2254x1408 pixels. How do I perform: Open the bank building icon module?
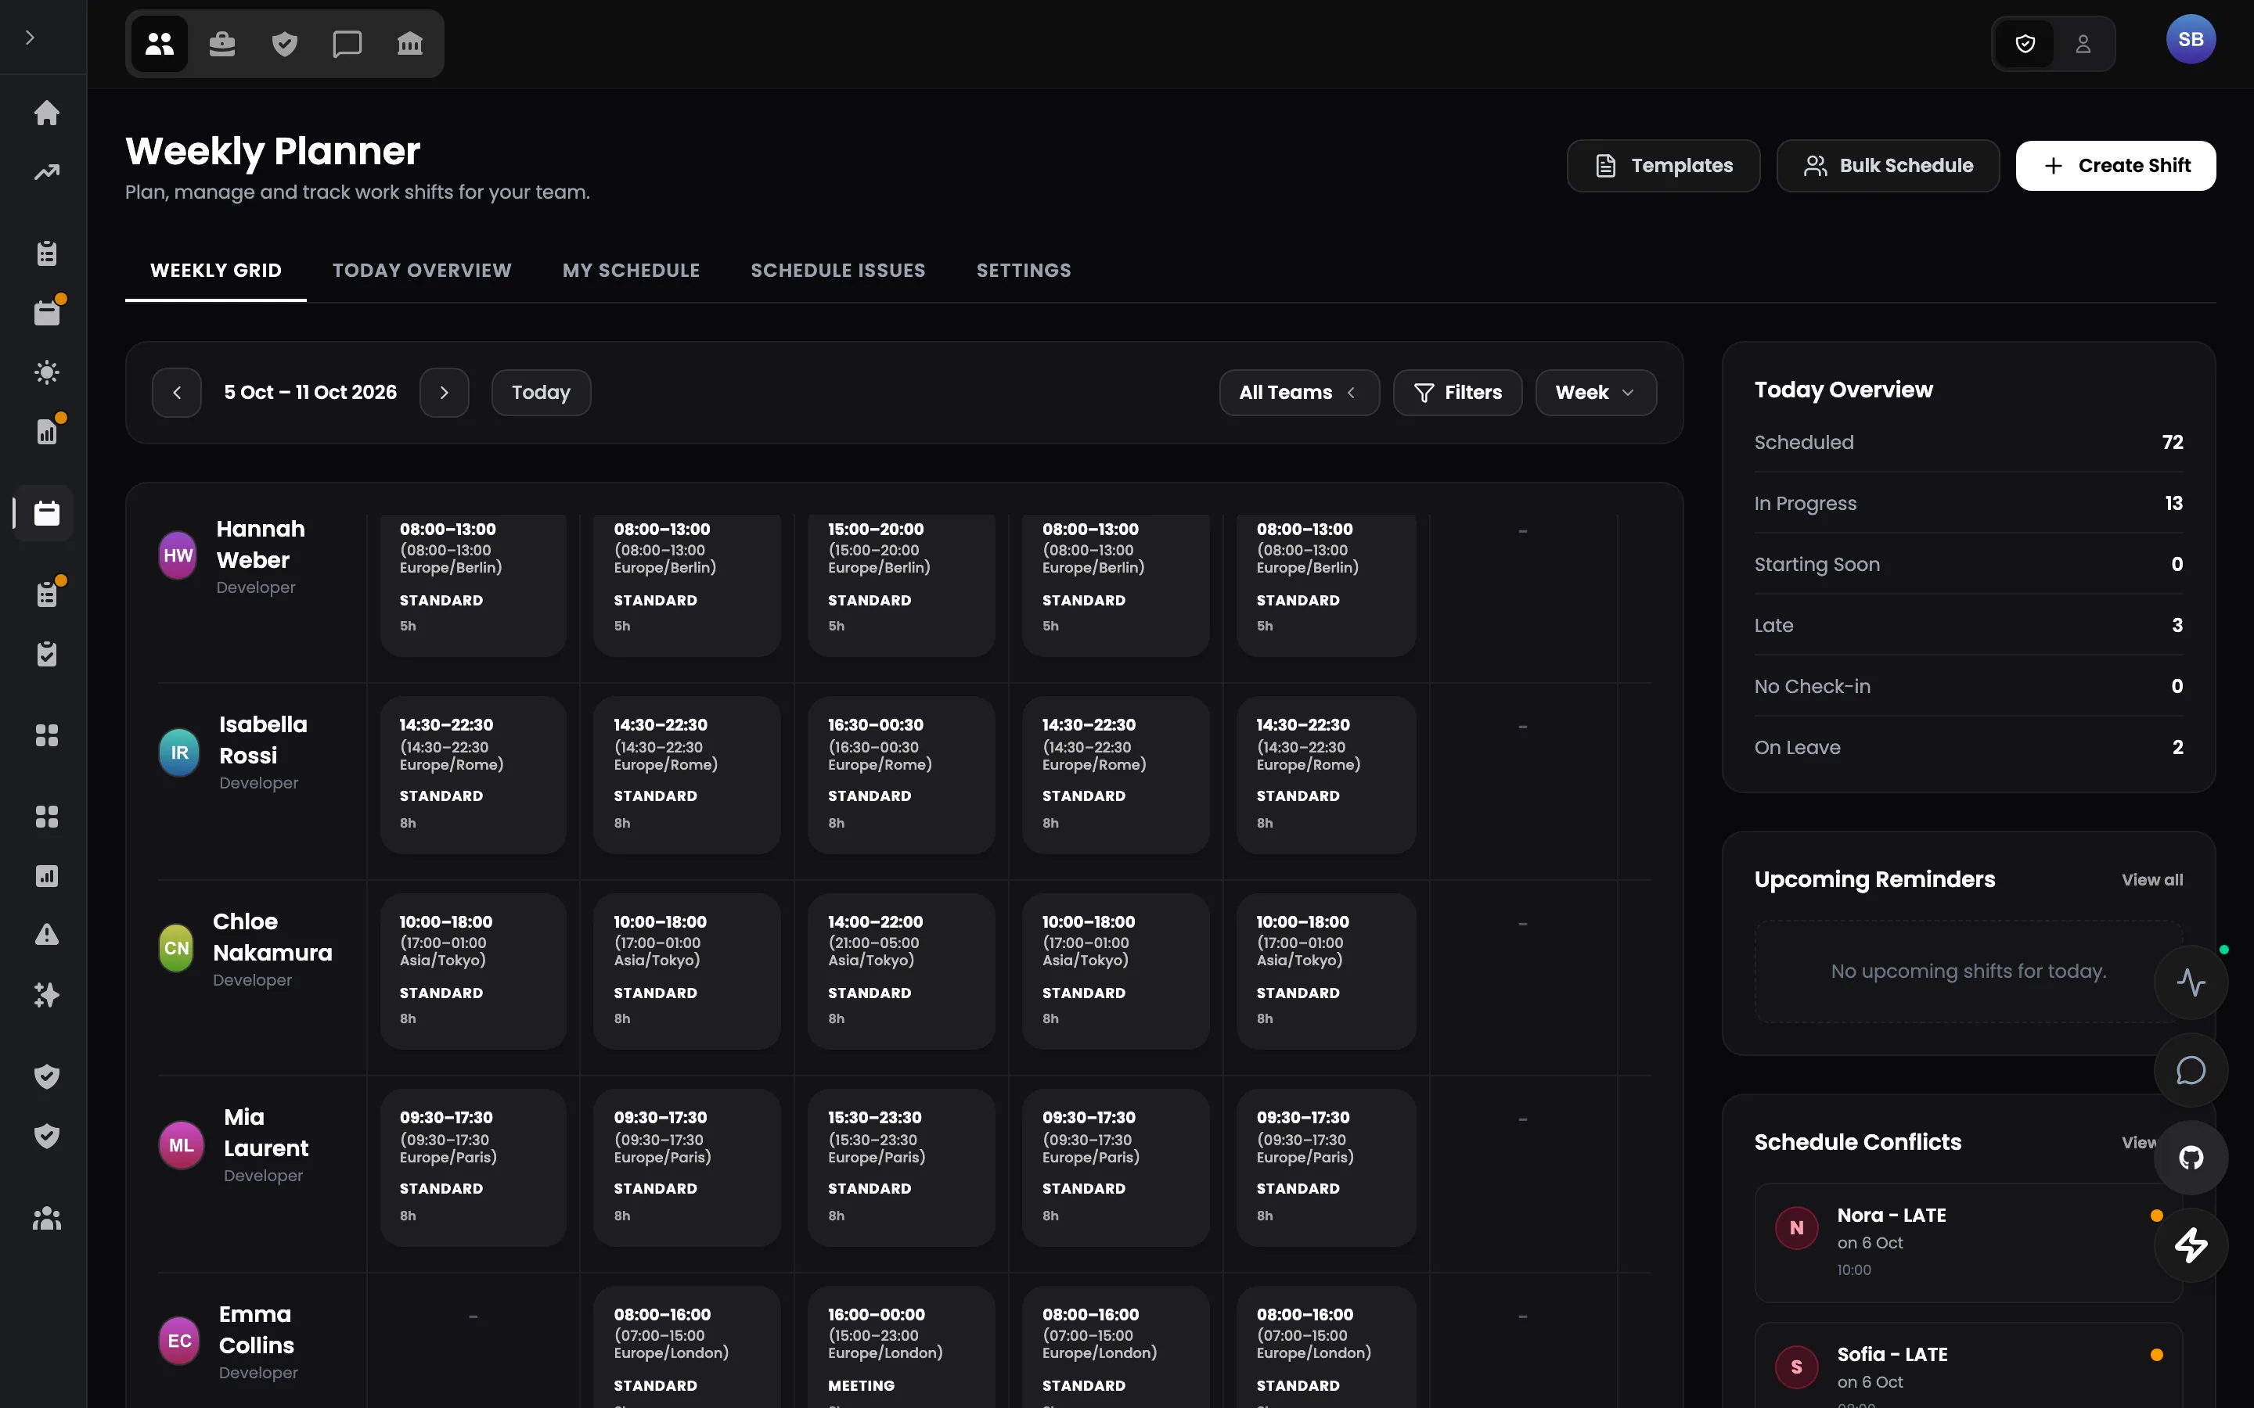click(x=410, y=44)
